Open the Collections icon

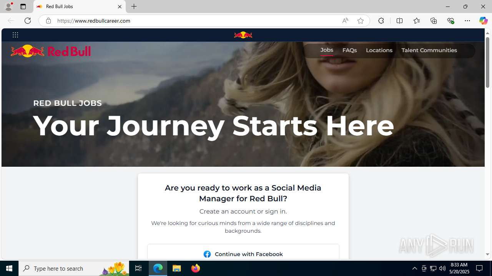tap(434, 21)
